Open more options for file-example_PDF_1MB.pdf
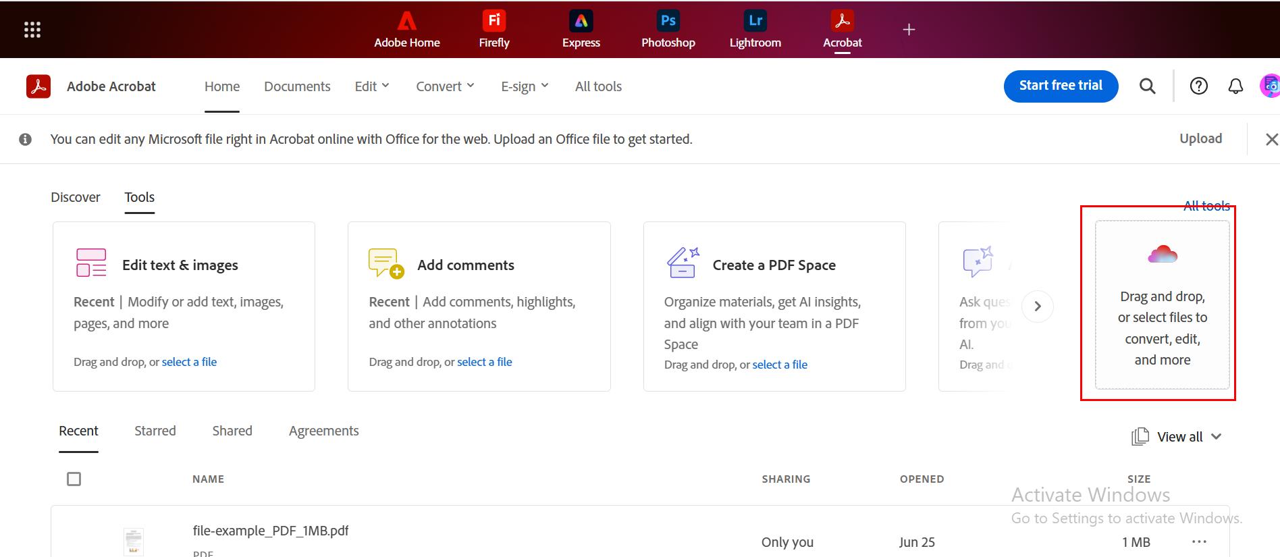Viewport: 1280px width, 557px height. coord(1199,541)
